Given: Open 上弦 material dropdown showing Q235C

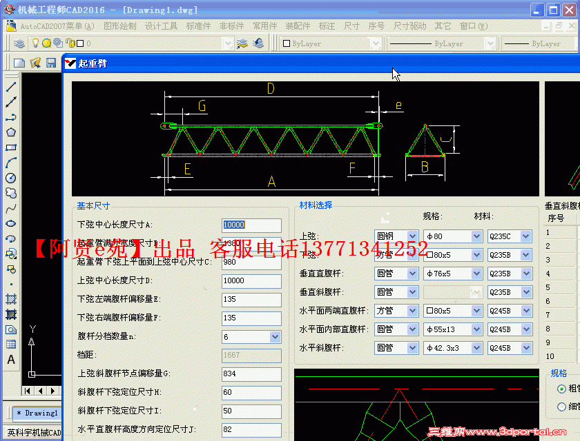Looking at the screenshot, I should (x=526, y=236).
